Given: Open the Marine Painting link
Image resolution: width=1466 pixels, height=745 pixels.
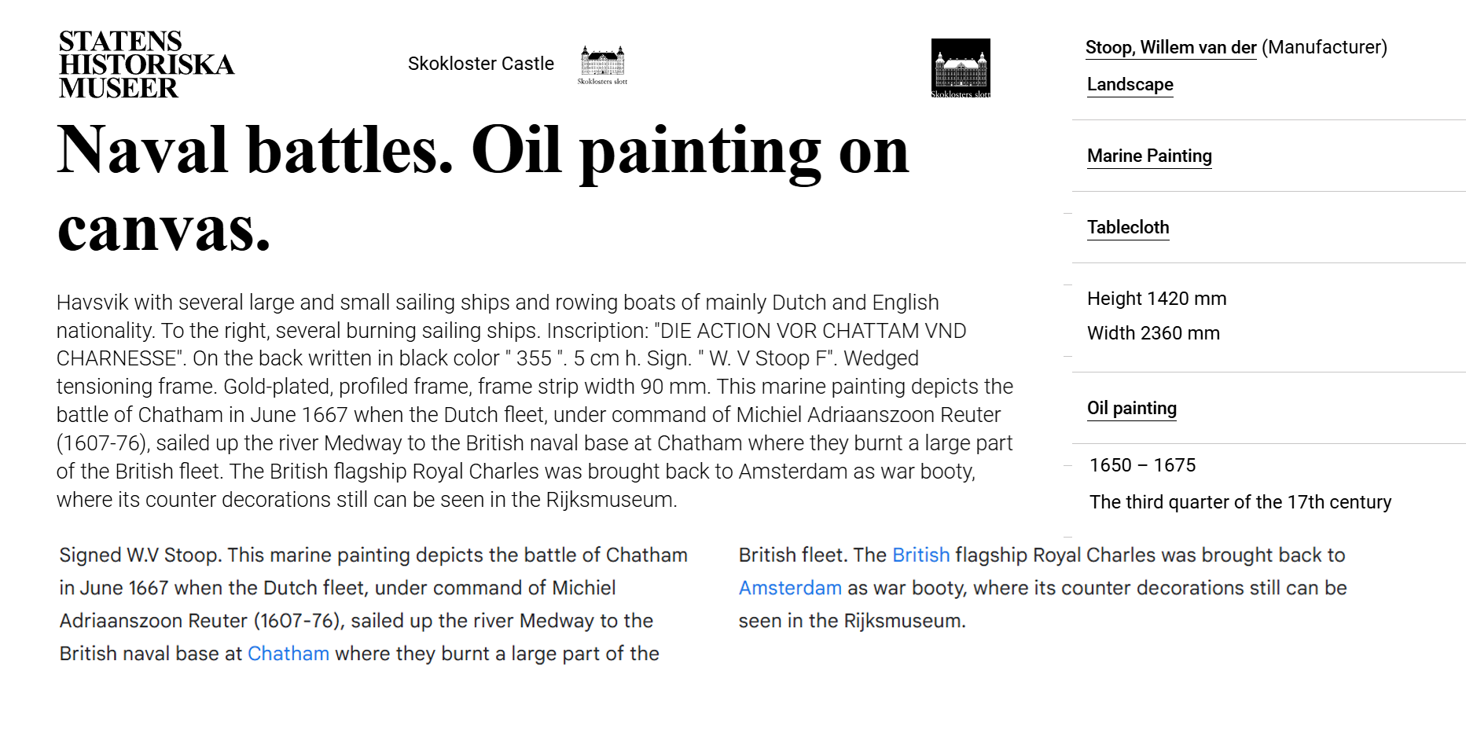Looking at the screenshot, I should (x=1149, y=156).
